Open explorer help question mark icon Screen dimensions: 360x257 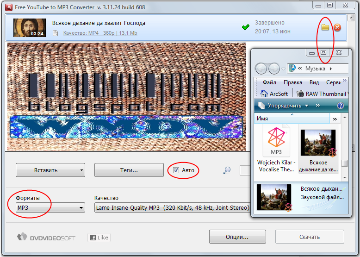pyautogui.click(x=341, y=106)
